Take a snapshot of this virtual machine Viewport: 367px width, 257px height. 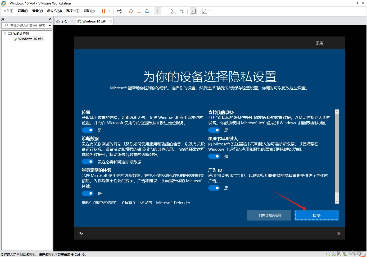[130, 11]
